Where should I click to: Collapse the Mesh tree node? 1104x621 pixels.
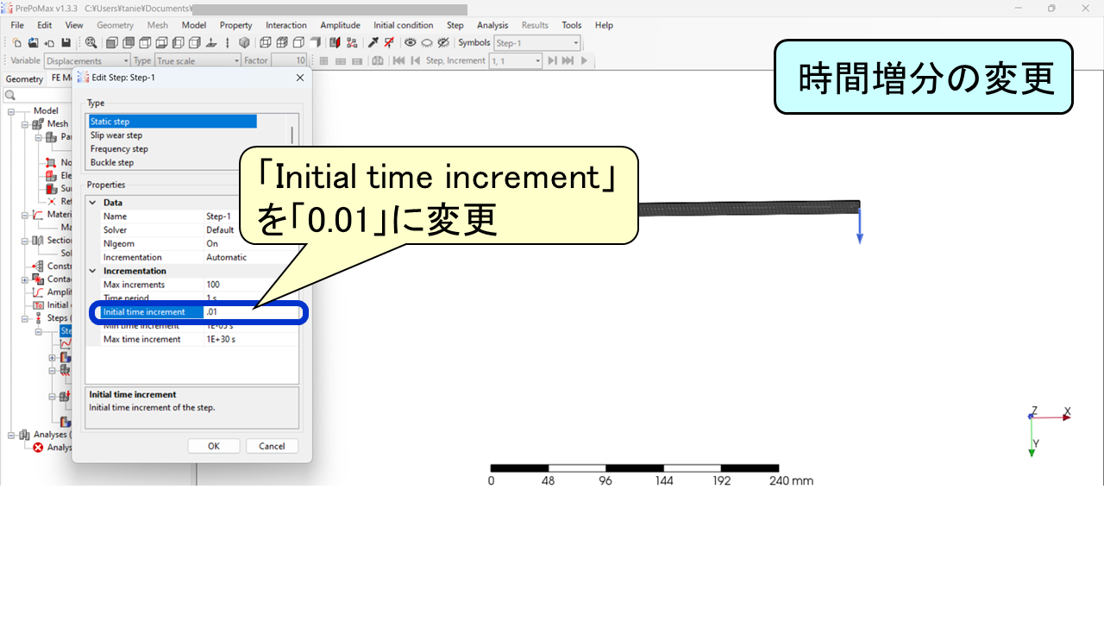pos(25,124)
